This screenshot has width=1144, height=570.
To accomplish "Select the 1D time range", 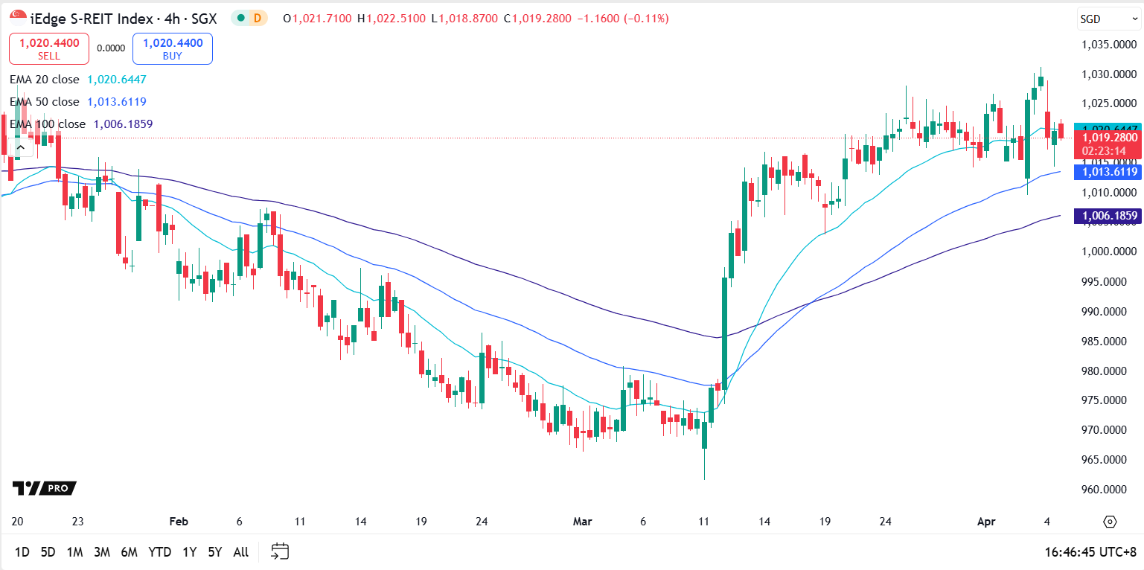I will [22, 552].
